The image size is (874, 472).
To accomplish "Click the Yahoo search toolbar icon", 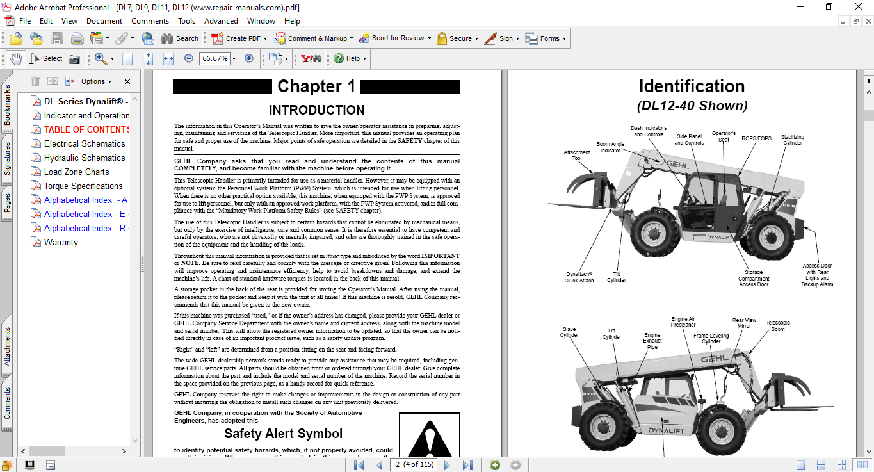I will 311,58.
